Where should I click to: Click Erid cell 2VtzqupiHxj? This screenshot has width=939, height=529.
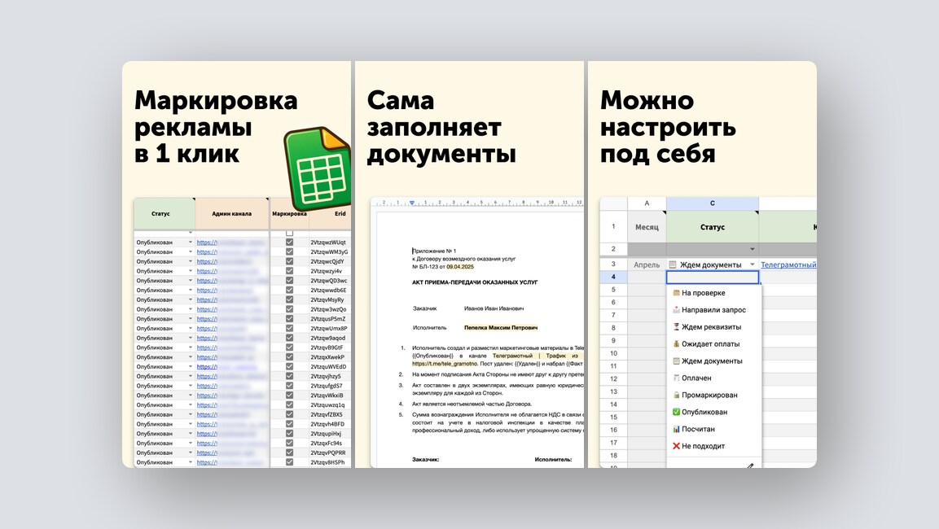(x=330, y=434)
